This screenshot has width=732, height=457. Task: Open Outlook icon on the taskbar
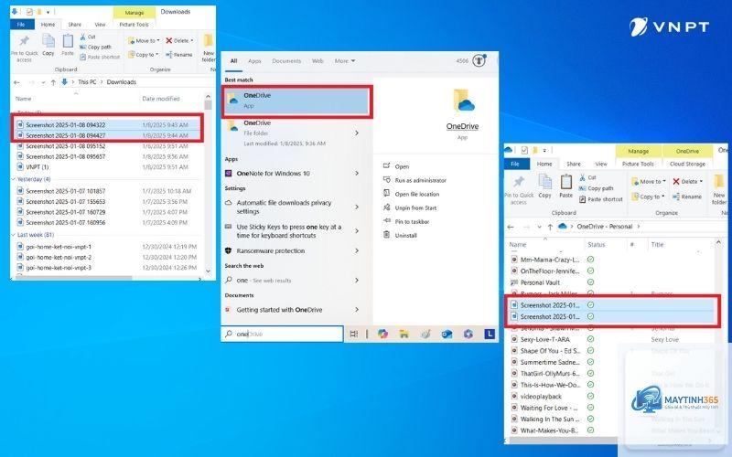point(447,334)
